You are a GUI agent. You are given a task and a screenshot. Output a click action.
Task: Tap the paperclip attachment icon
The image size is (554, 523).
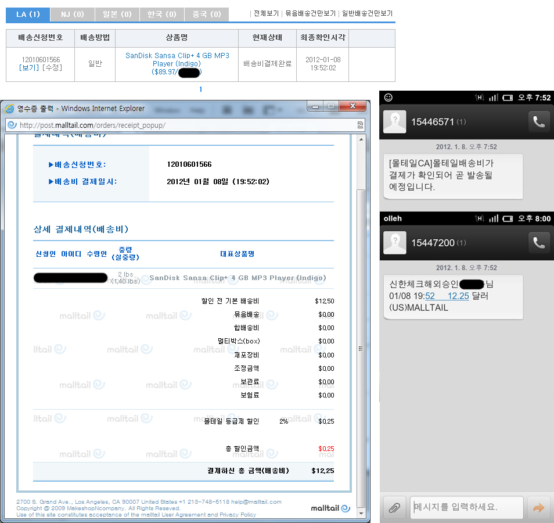tap(394, 508)
